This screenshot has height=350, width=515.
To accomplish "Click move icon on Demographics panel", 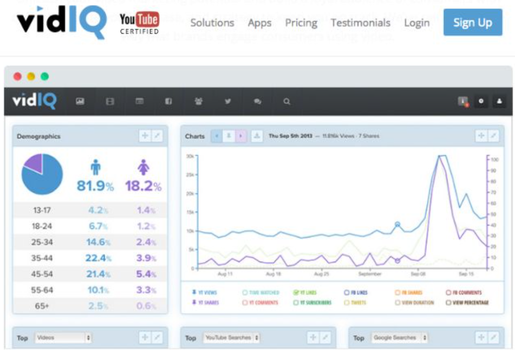I will [x=145, y=136].
